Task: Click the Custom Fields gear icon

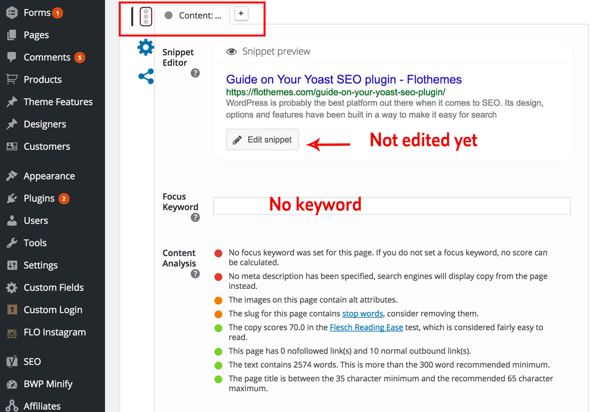Action: click(12, 287)
